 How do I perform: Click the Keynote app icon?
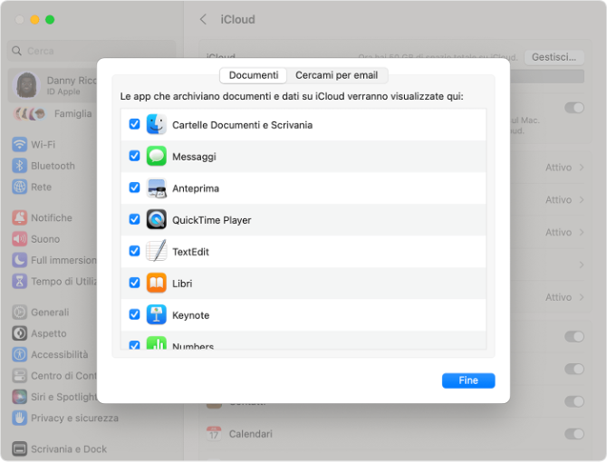pos(157,315)
